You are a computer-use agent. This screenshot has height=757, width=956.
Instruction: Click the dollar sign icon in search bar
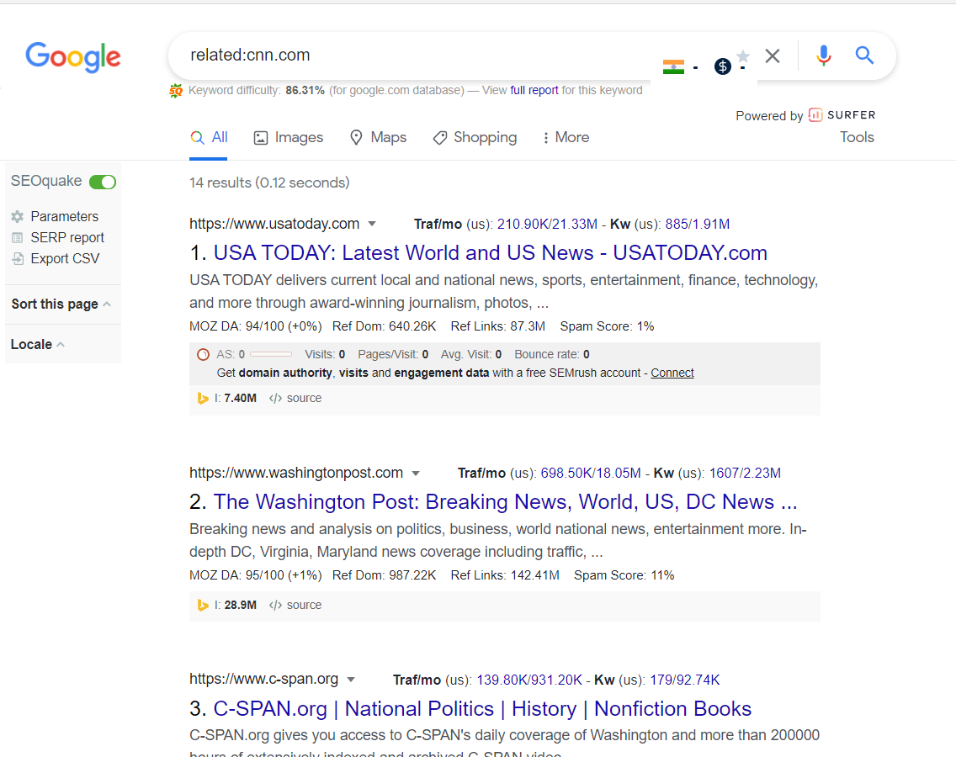pos(723,66)
